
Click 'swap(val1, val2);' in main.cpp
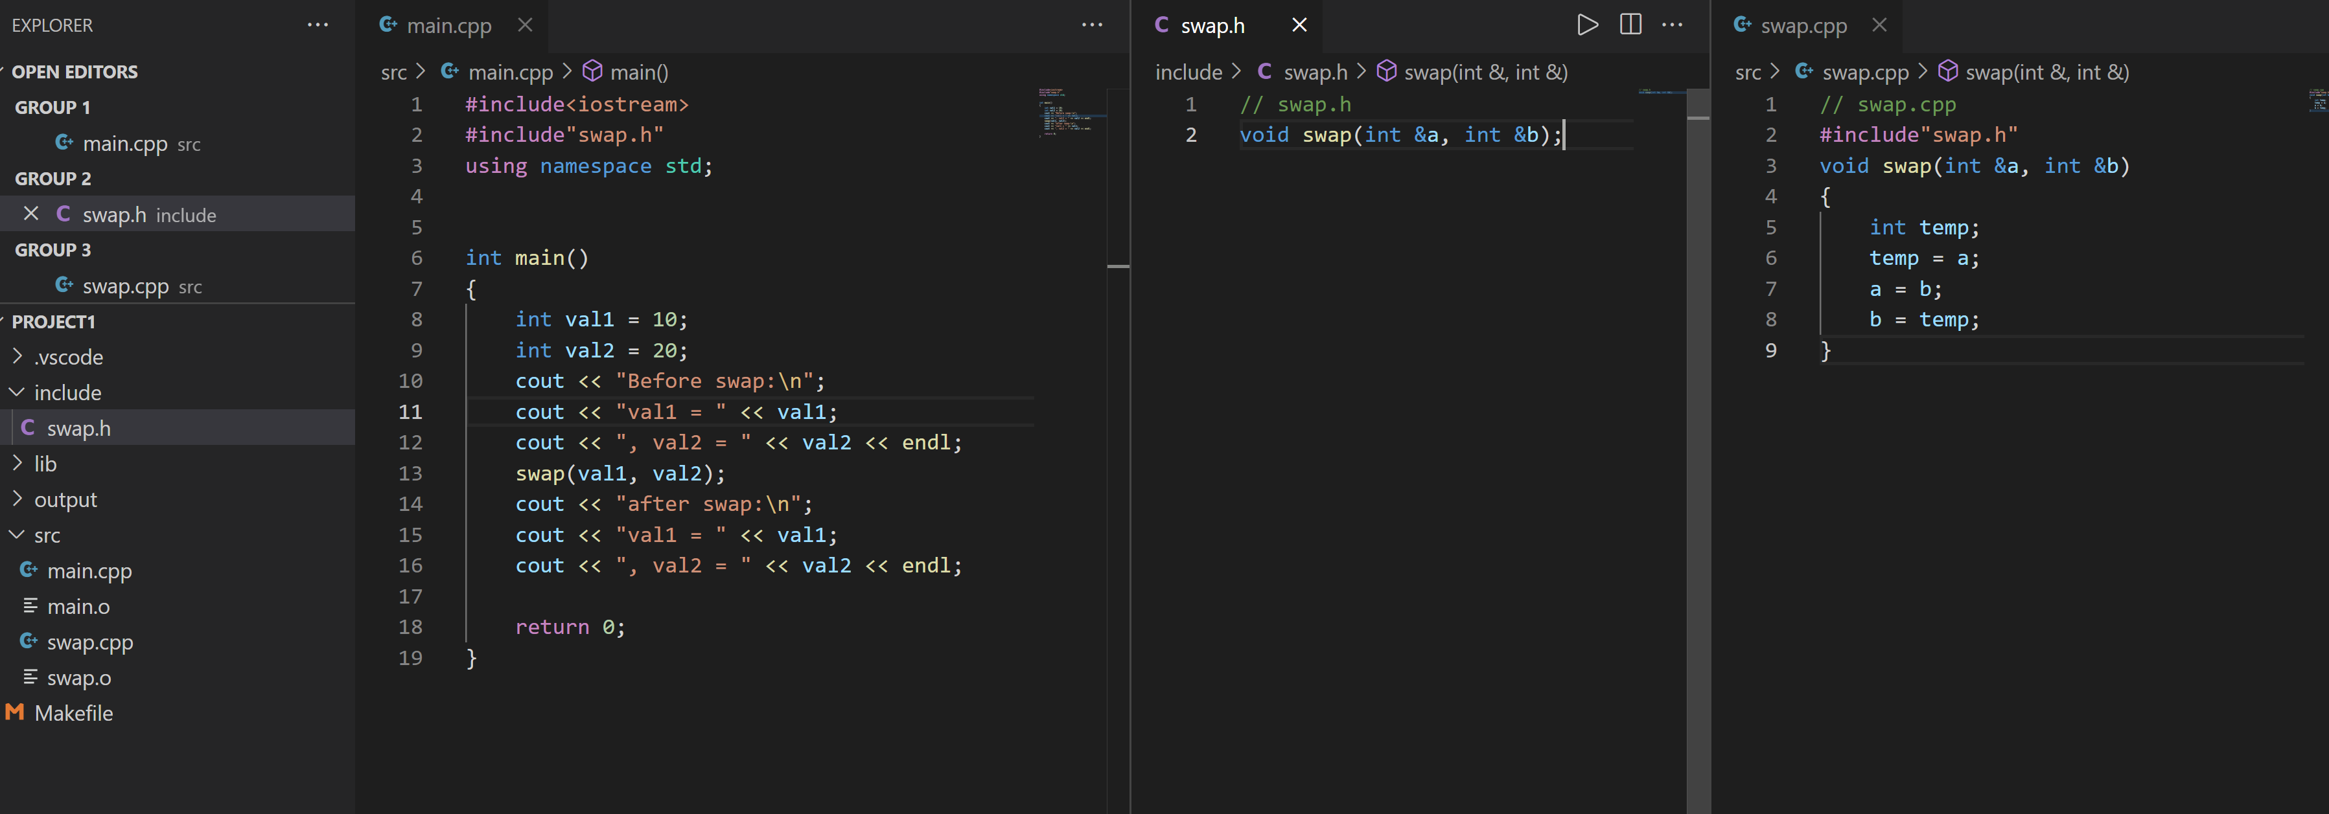point(620,473)
